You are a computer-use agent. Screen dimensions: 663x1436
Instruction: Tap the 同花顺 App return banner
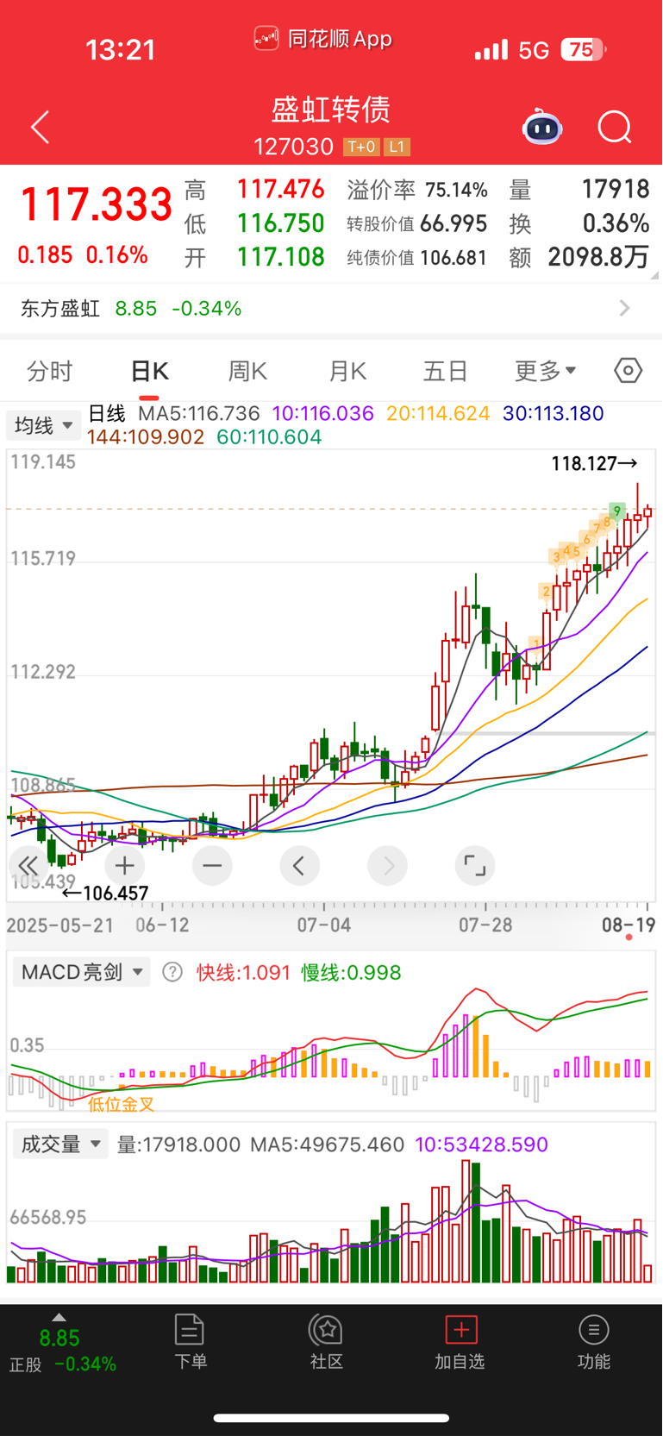(x=323, y=39)
